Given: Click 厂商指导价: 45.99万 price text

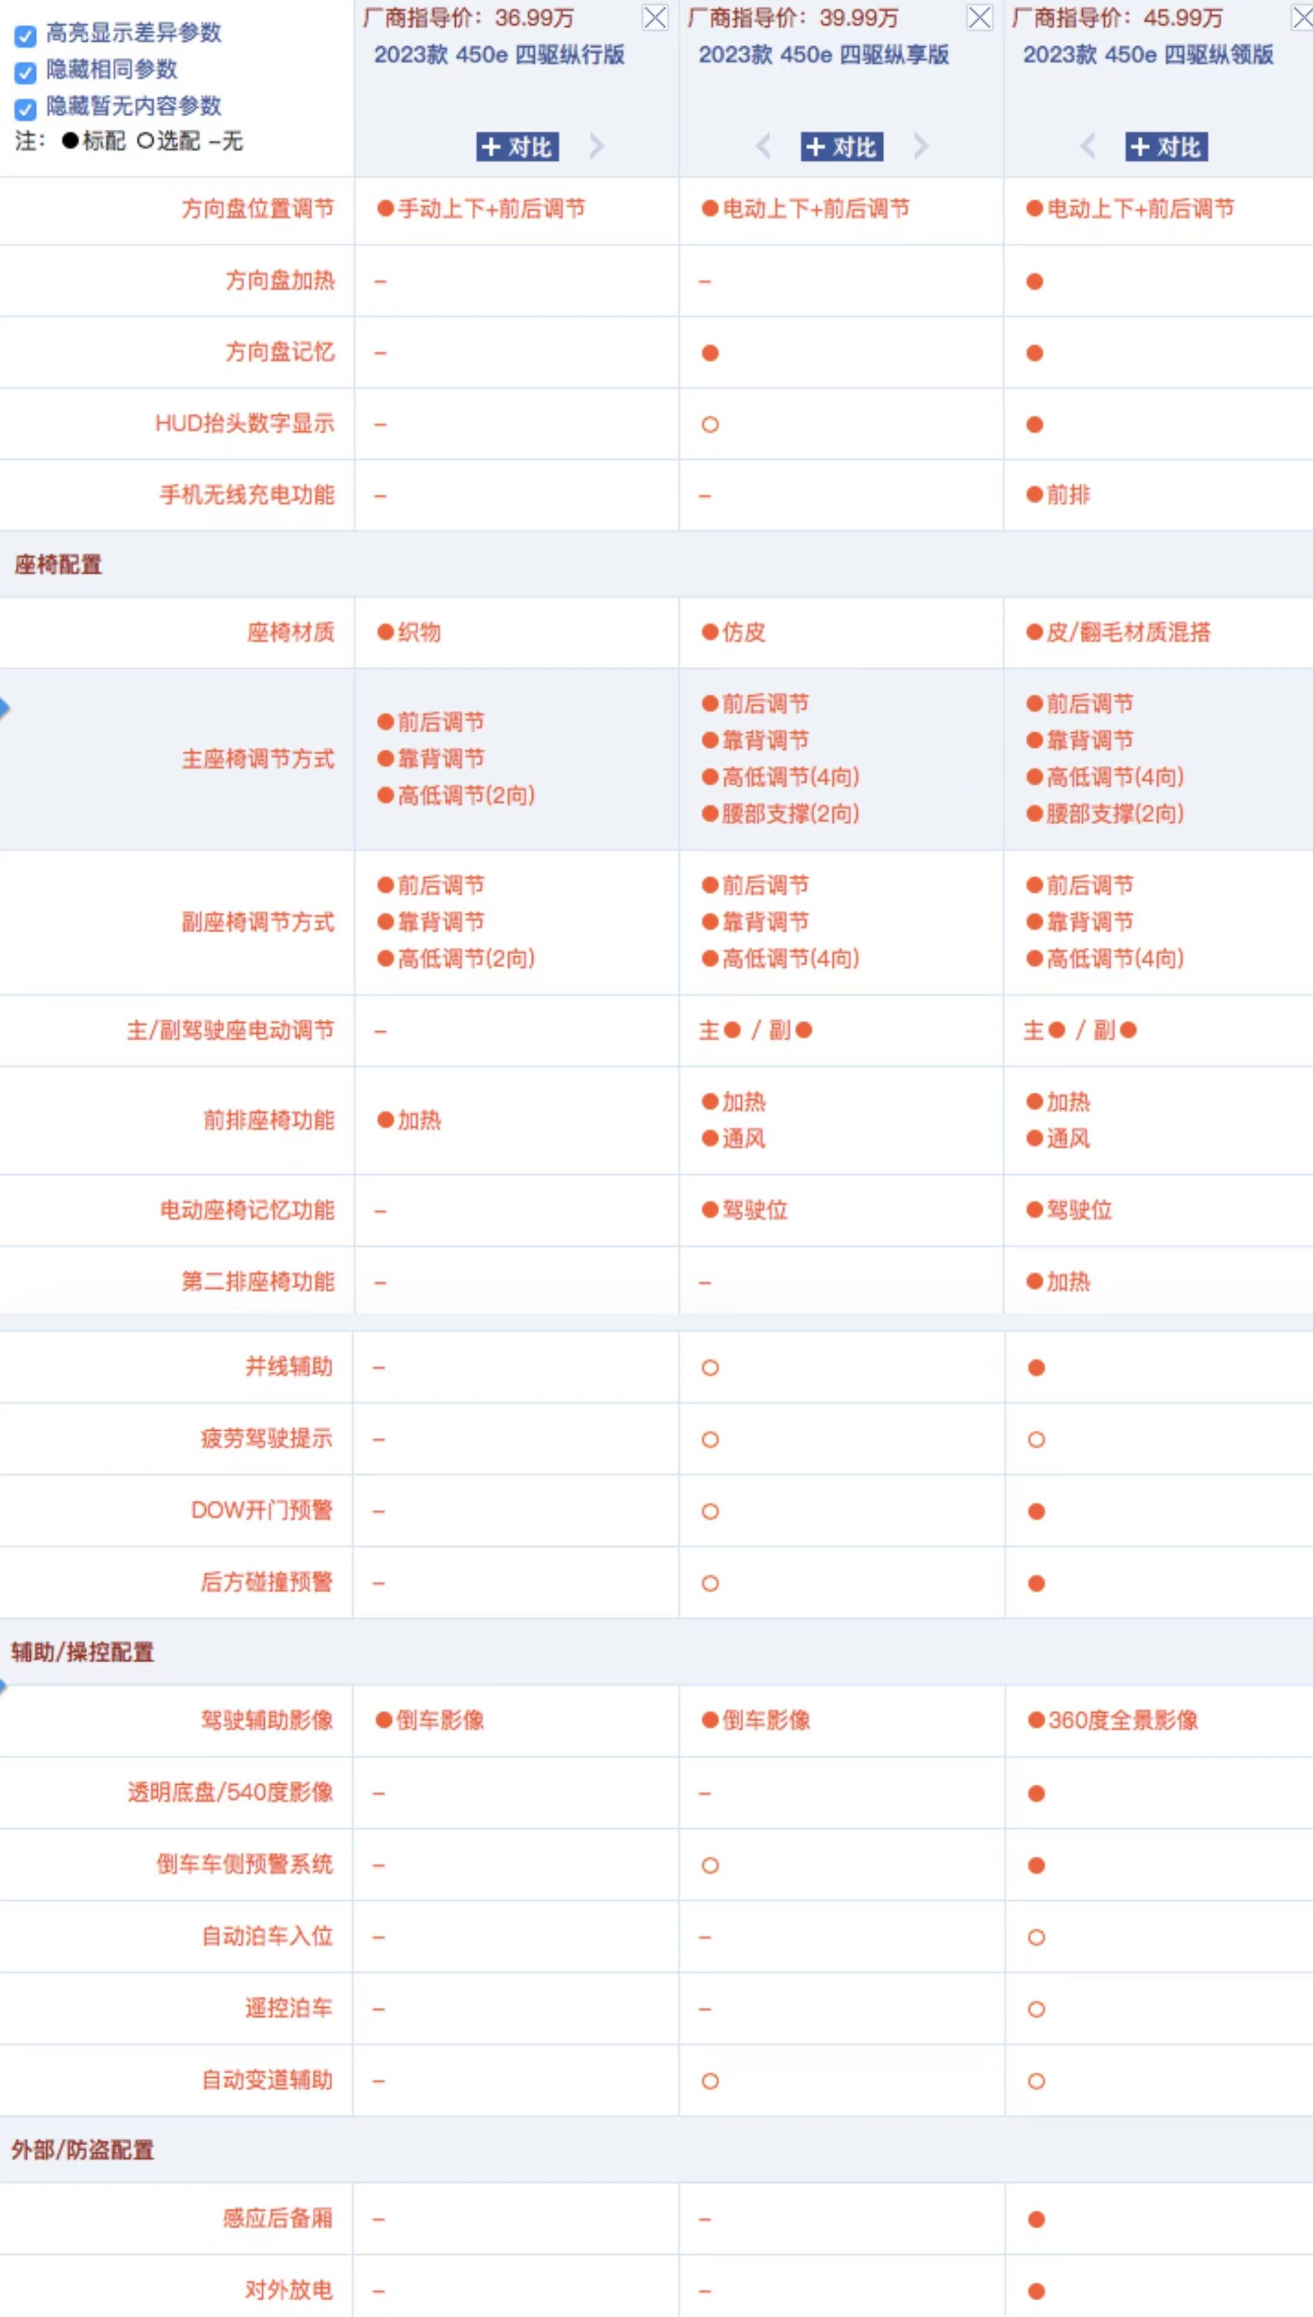Looking at the screenshot, I should [1117, 17].
